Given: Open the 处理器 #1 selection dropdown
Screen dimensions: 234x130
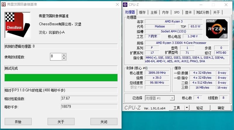Looking at the screenshot, I should pos(160,98).
